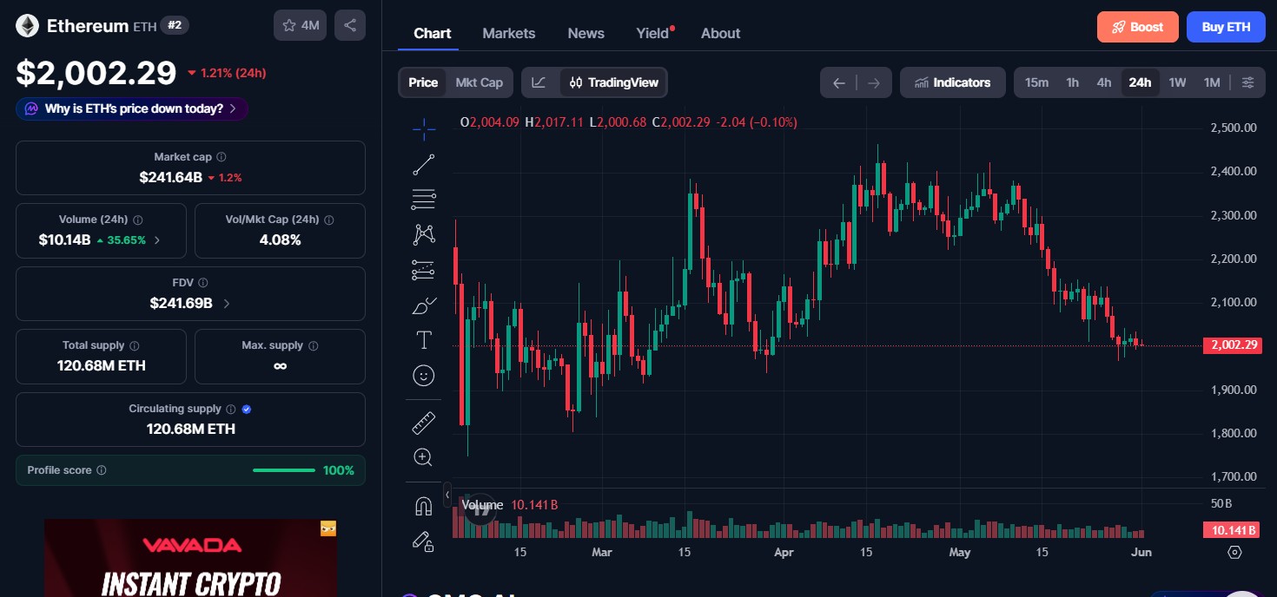
Task: Open the share icon button
Action: tap(350, 25)
